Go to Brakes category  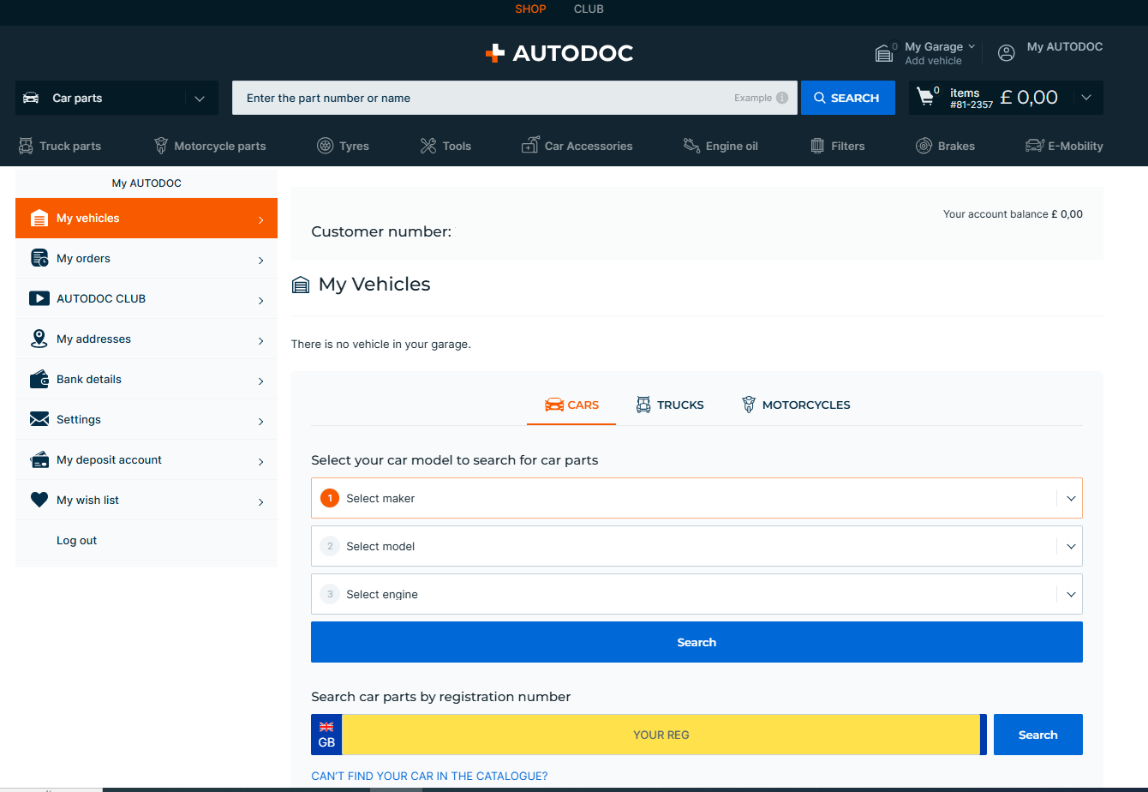click(x=945, y=146)
